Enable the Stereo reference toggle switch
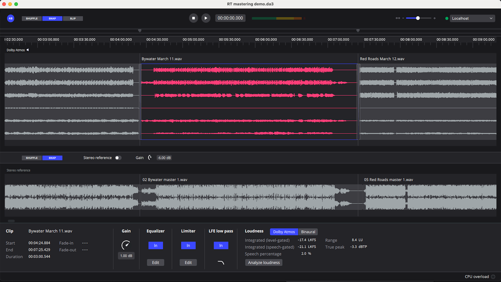Image resolution: width=501 pixels, height=282 pixels. pos(118,158)
